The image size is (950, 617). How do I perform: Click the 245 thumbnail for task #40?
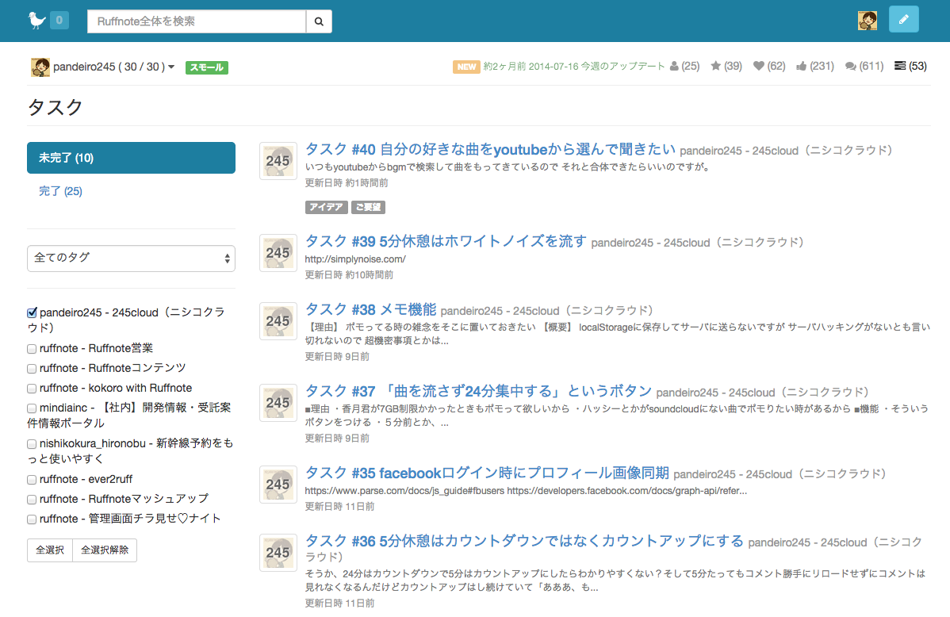[278, 161]
